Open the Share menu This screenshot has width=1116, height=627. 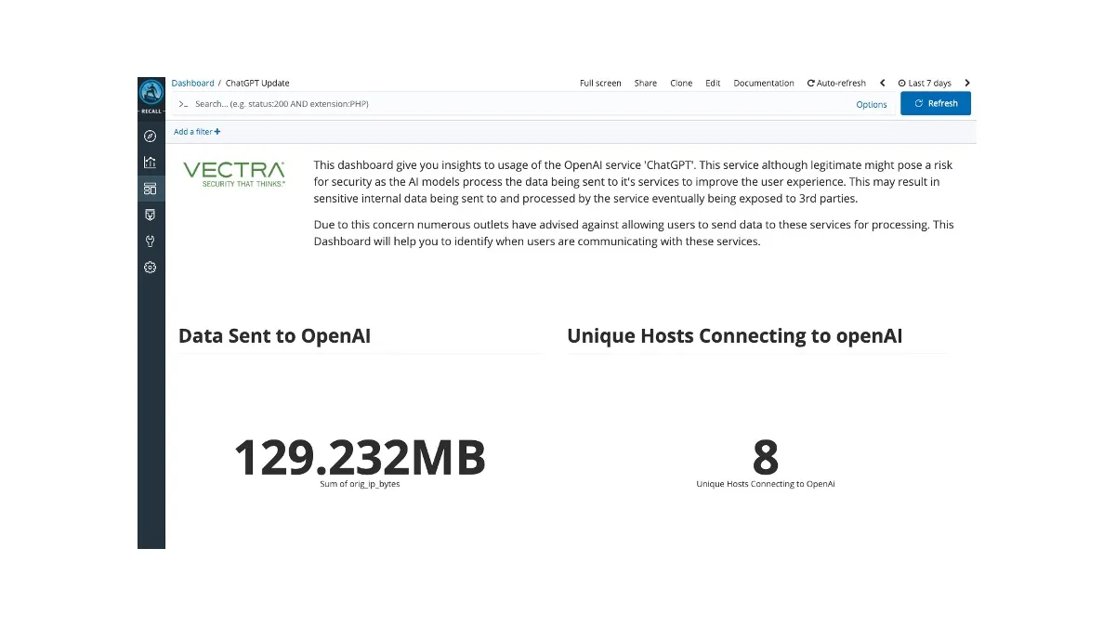click(645, 83)
